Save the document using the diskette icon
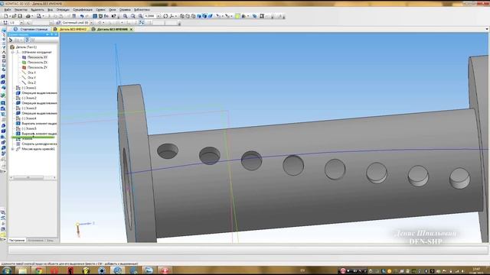This screenshot has width=490, height=275. pyautogui.click(x=20, y=16)
